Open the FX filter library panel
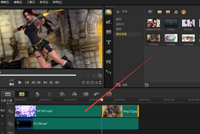The height and width of the screenshot is (134, 200). (x=109, y=62)
